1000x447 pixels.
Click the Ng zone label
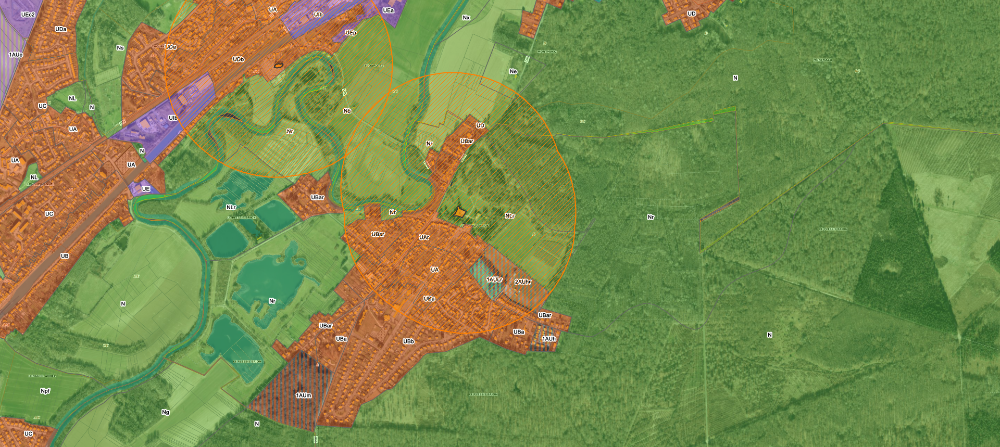tap(166, 412)
